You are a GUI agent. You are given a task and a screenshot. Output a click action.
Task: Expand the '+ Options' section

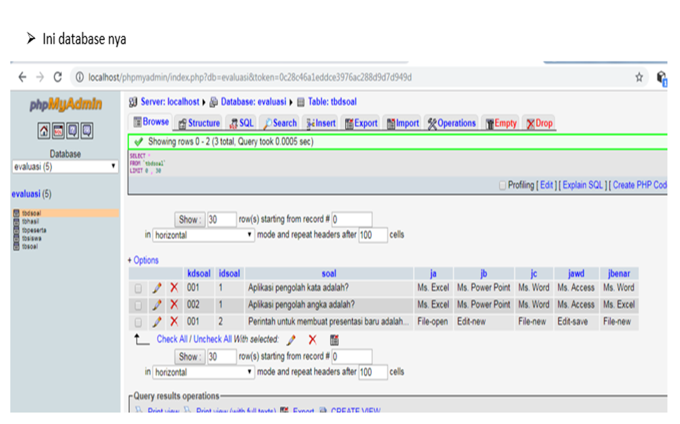143,260
